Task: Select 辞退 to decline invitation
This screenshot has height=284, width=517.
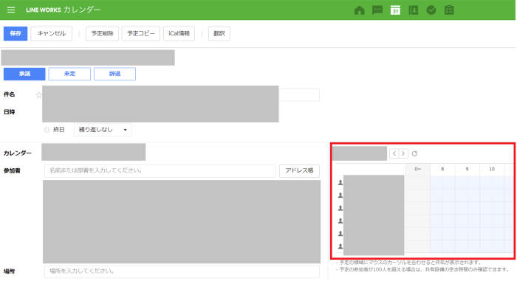Action: 114,74
